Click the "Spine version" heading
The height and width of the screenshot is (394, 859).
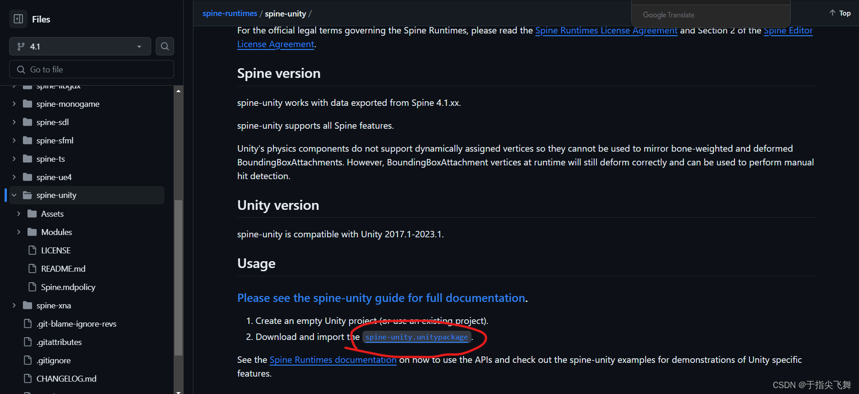279,74
